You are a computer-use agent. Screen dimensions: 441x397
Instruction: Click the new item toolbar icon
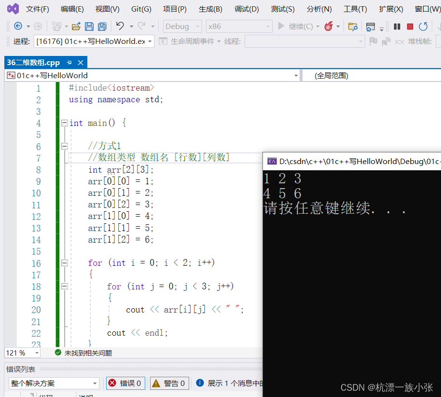click(x=56, y=27)
